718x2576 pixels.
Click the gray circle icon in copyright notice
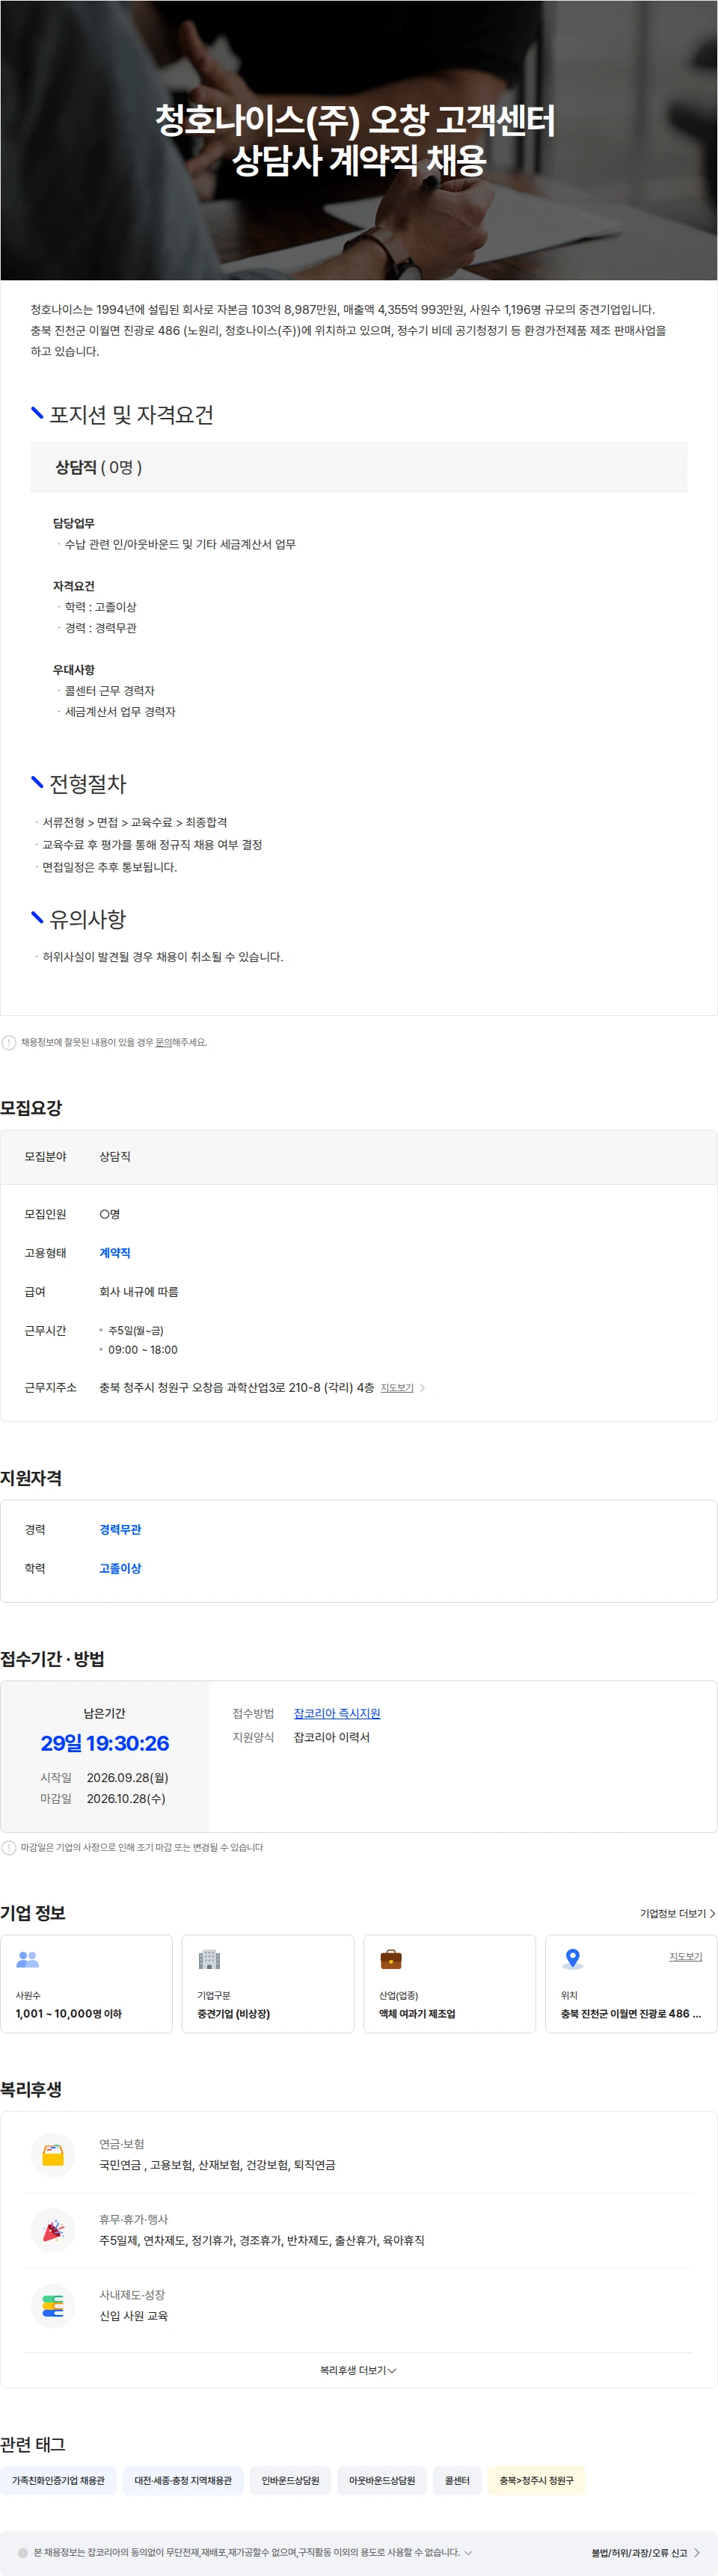(x=23, y=2552)
